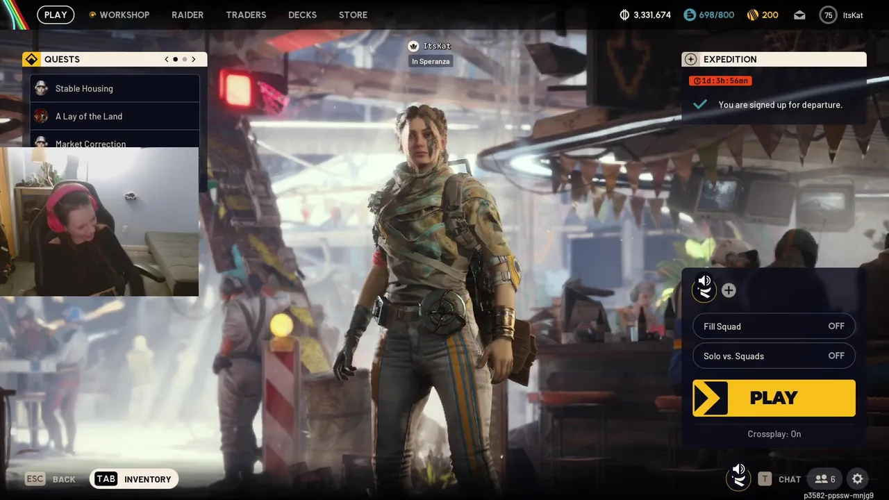The image size is (889, 500).
Task: Open the EXPEDITION panel header
Action: (774, 59)
